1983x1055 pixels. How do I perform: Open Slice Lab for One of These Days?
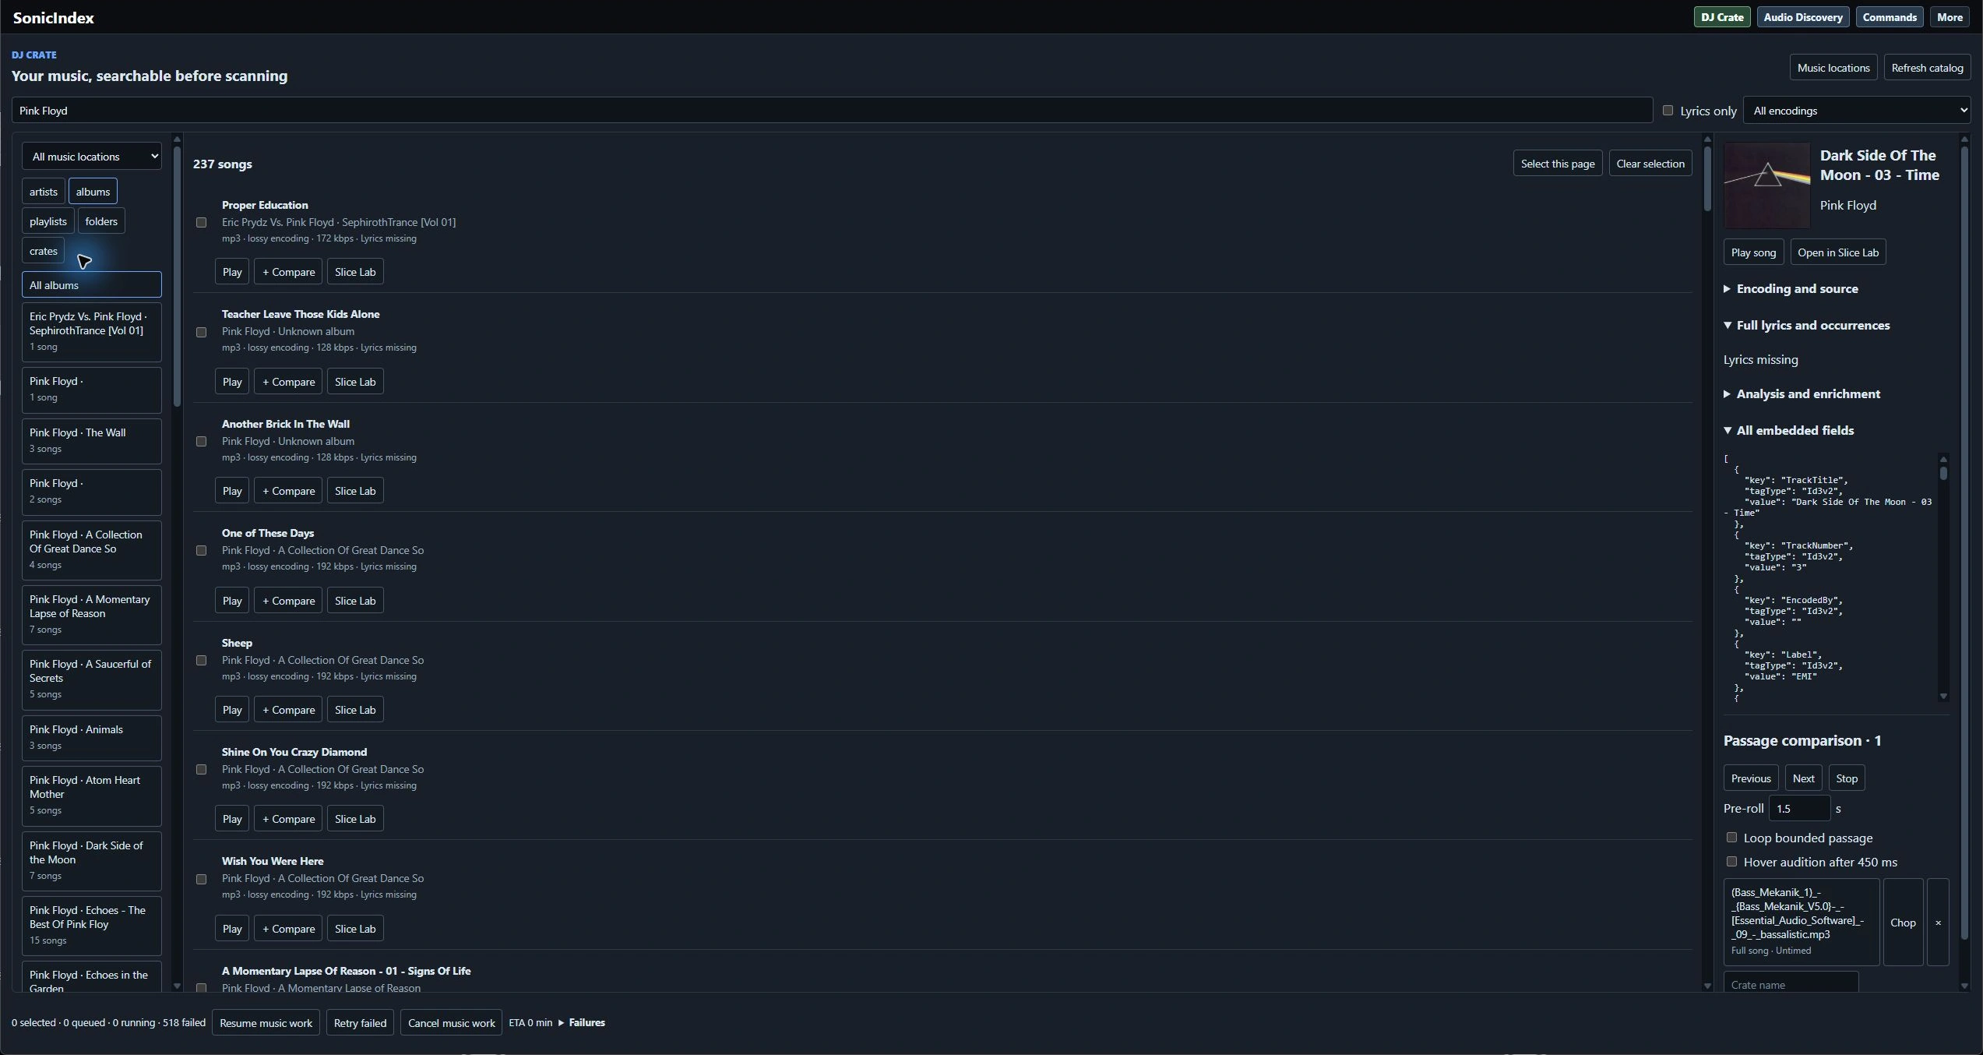pyautogui.click(x=355, y=600)
